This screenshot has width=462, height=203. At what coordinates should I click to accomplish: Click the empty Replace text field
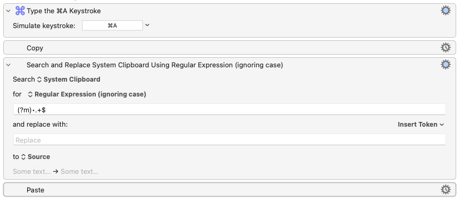[230, 139]
